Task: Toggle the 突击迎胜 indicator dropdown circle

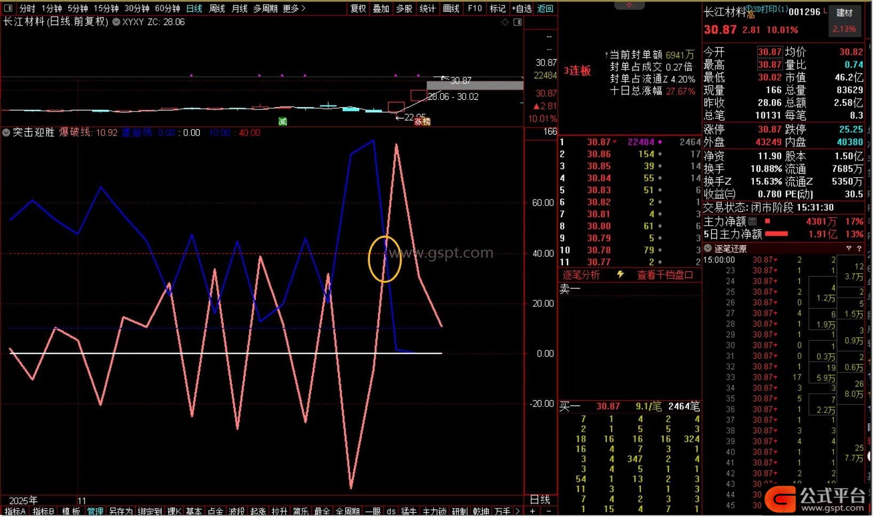Action: (x=6, y=132)
